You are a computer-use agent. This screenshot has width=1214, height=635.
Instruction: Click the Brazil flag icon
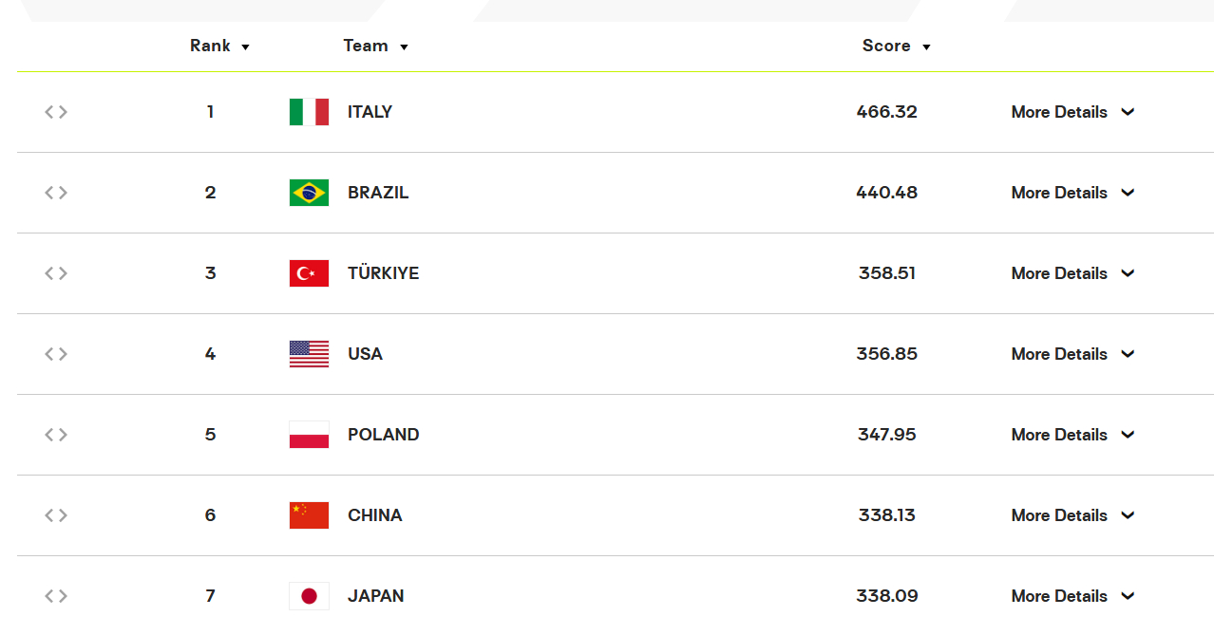tap(309, 193)
